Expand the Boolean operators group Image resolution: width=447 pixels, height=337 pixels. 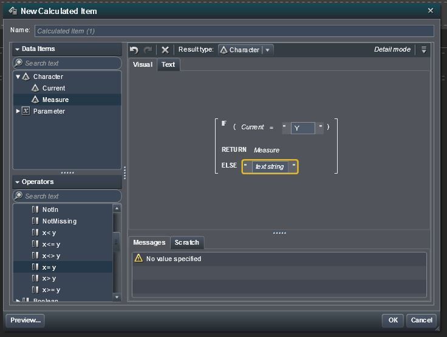[x=18, y=300]
